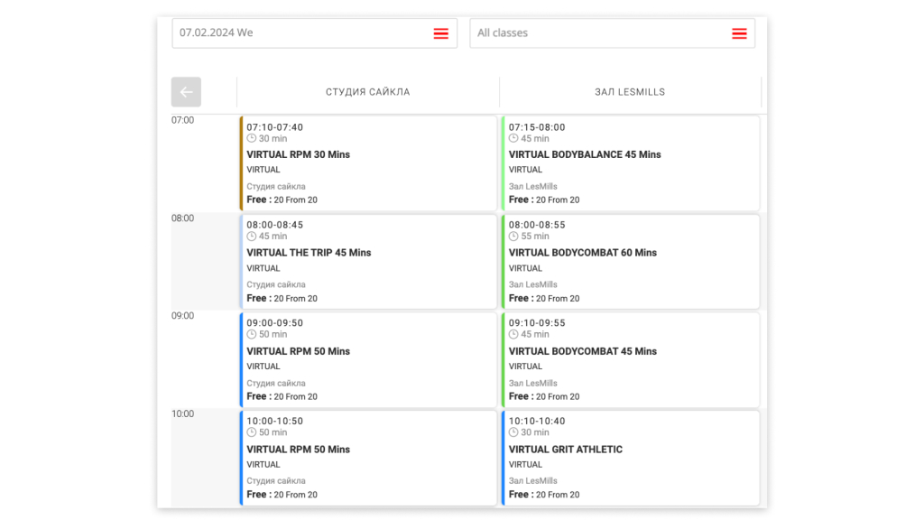Select the 09:00-09:50 RPM 50 Mins card
924x520 pixels.
(x=368, y=359)
